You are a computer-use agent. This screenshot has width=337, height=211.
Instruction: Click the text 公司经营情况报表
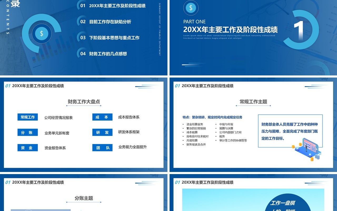pos(58,118)
